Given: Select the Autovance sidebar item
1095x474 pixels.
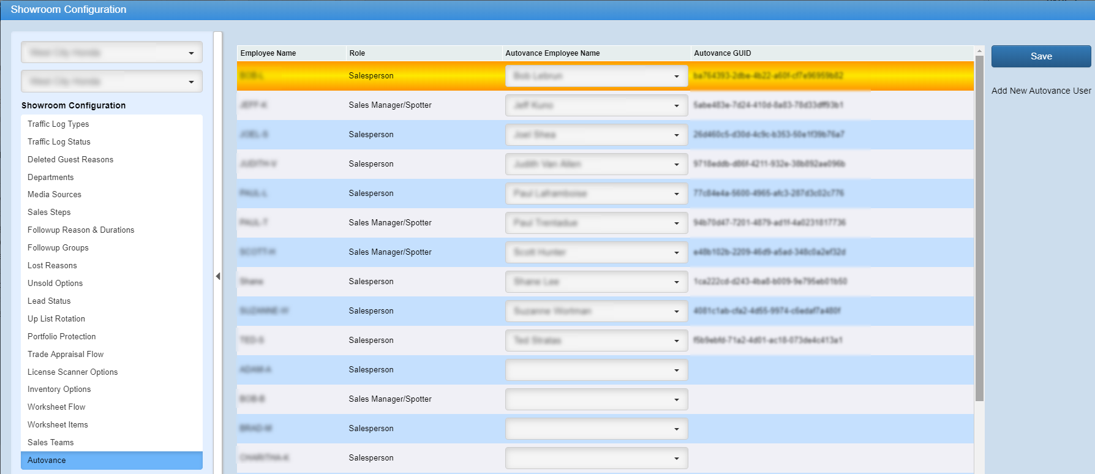Looking at the screenshot, I should click(x=47, y=460).
